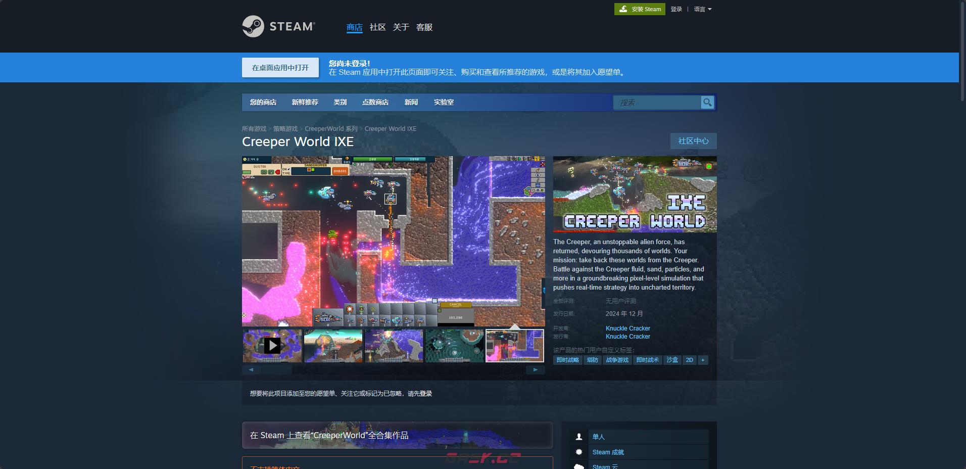Open the 客服 support page
The image size is (966, 469).
coord(424,27)
